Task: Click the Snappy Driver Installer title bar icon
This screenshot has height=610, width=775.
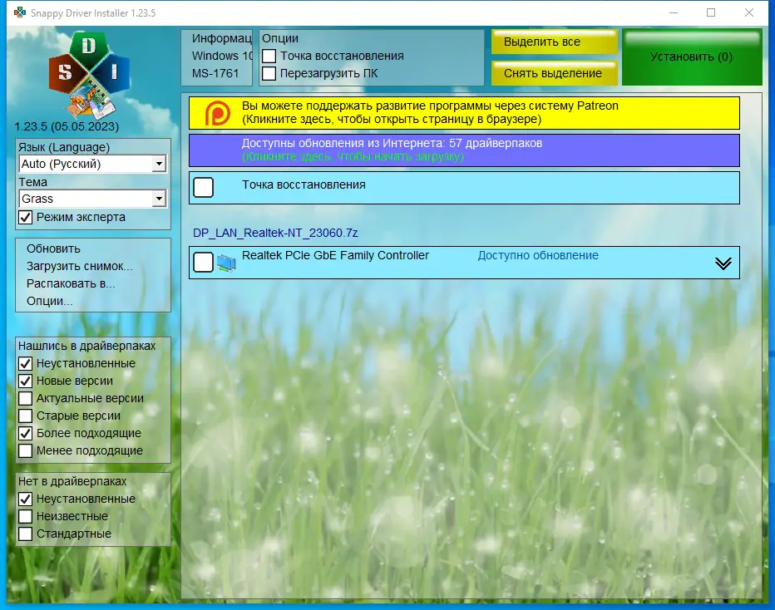Action: (20, 12)
